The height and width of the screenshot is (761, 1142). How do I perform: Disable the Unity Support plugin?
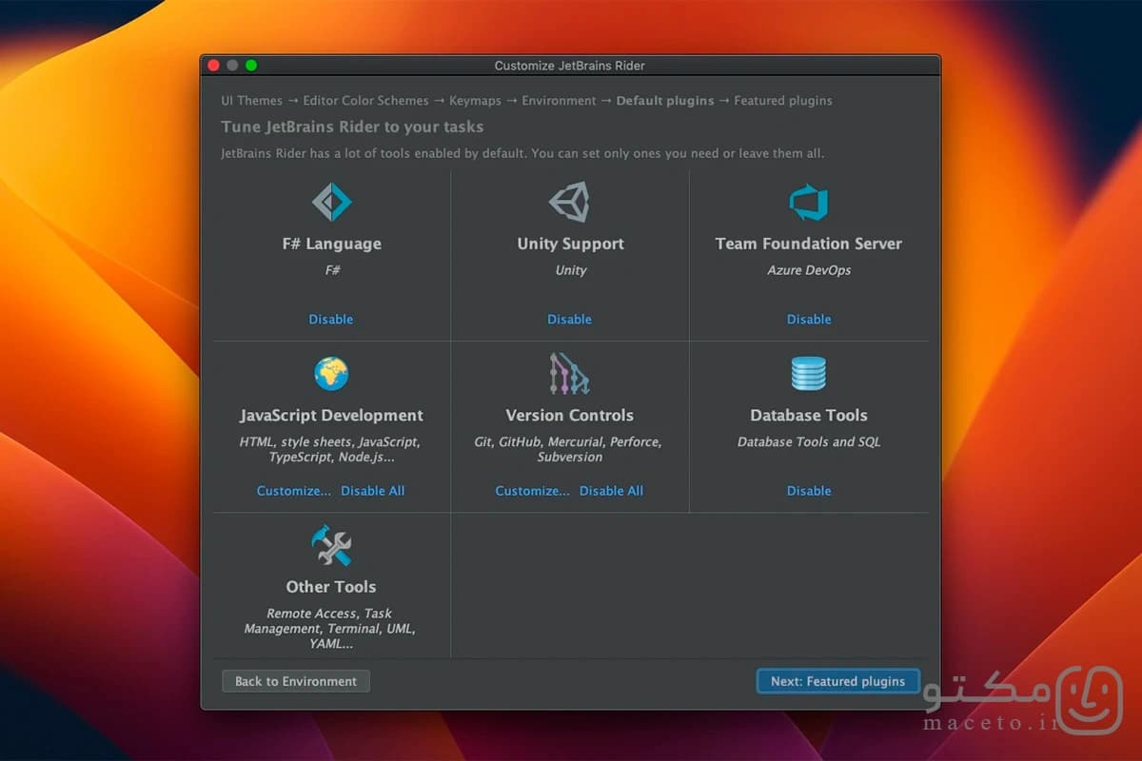click(x=569, y=320)
